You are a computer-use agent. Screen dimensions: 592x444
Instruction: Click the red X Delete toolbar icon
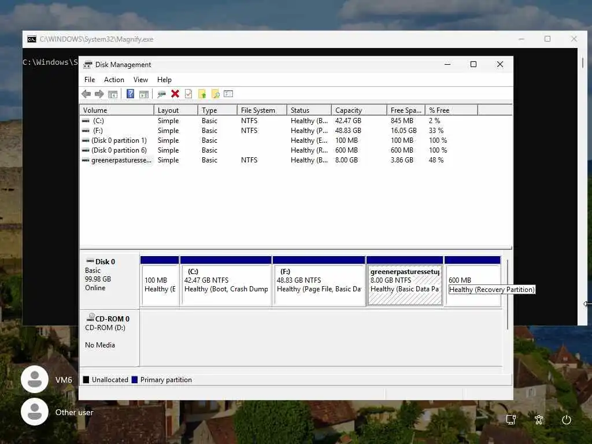175,94
